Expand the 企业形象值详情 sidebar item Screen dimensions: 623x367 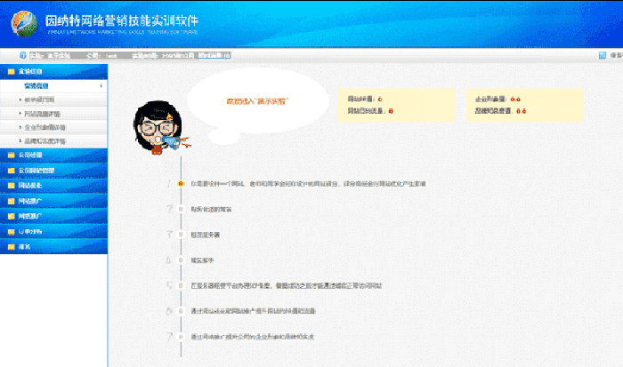coord(45,127)
